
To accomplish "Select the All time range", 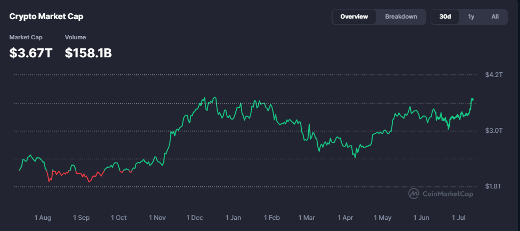I will point(495,16).
